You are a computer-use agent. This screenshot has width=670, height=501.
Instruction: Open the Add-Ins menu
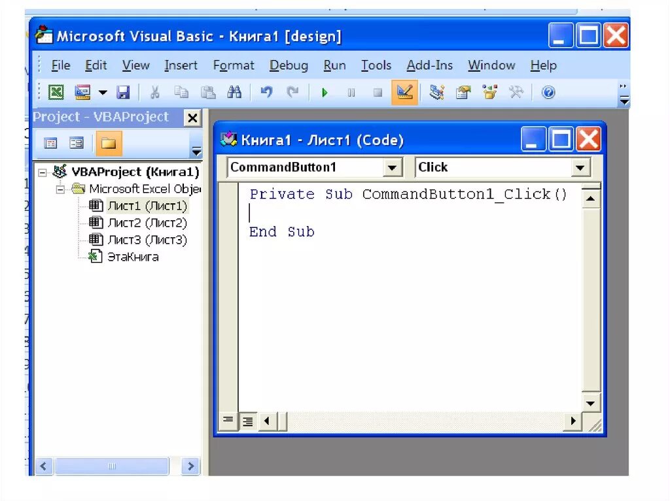(x=429, y=65)
